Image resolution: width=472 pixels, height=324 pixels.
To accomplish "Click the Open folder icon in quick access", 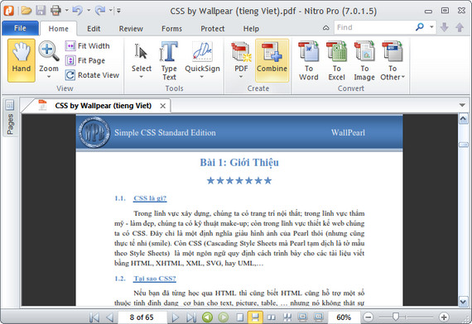I will (26, 11).
